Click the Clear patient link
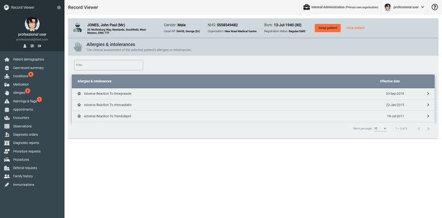 tap(355, 28)
